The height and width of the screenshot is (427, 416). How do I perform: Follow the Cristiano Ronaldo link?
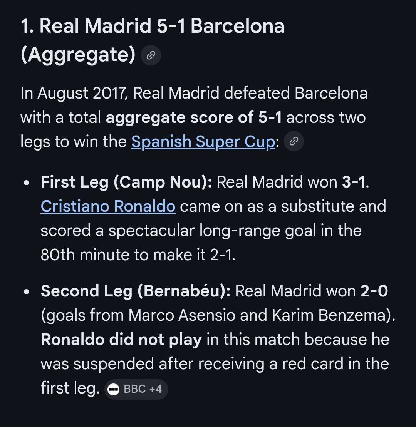(108, 206)
